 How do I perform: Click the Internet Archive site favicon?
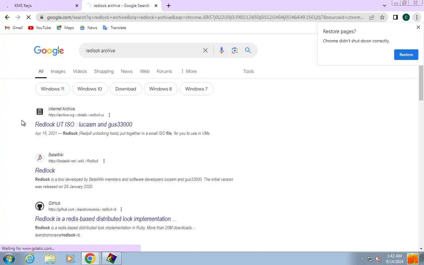pos(40,112)
